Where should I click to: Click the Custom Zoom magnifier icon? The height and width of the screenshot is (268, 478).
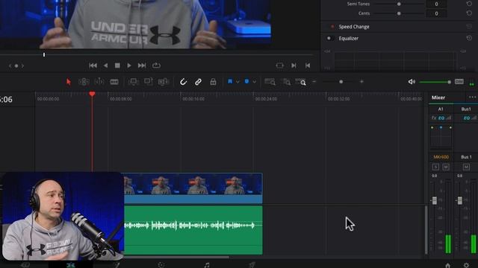pos(300,82)
